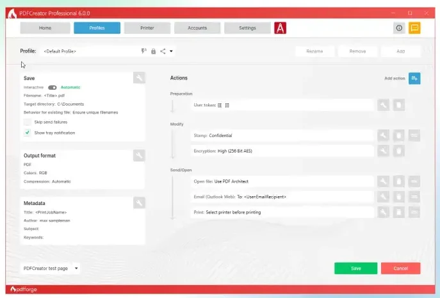Screen dimensions: 440x298
Task: Click the Title <PrintJobName> metadata text
Action: click(x=45, y=212)
